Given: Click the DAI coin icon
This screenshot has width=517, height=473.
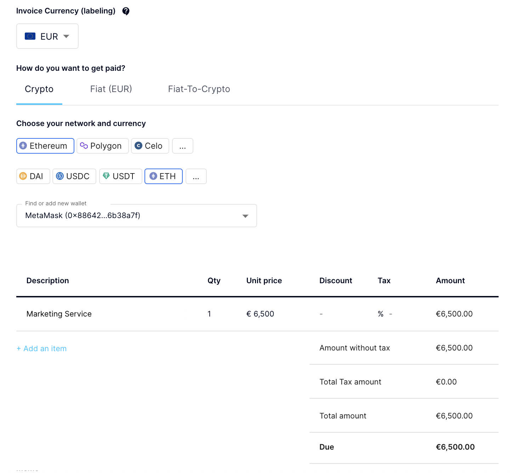Looking at the screenshot, I should tap(23, 176).
